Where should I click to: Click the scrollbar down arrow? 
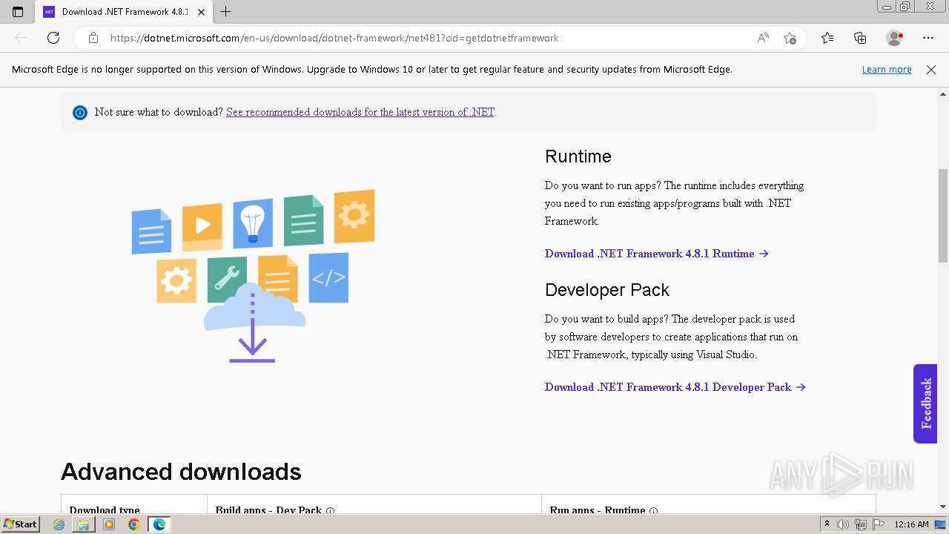click(x=943, y=507)
